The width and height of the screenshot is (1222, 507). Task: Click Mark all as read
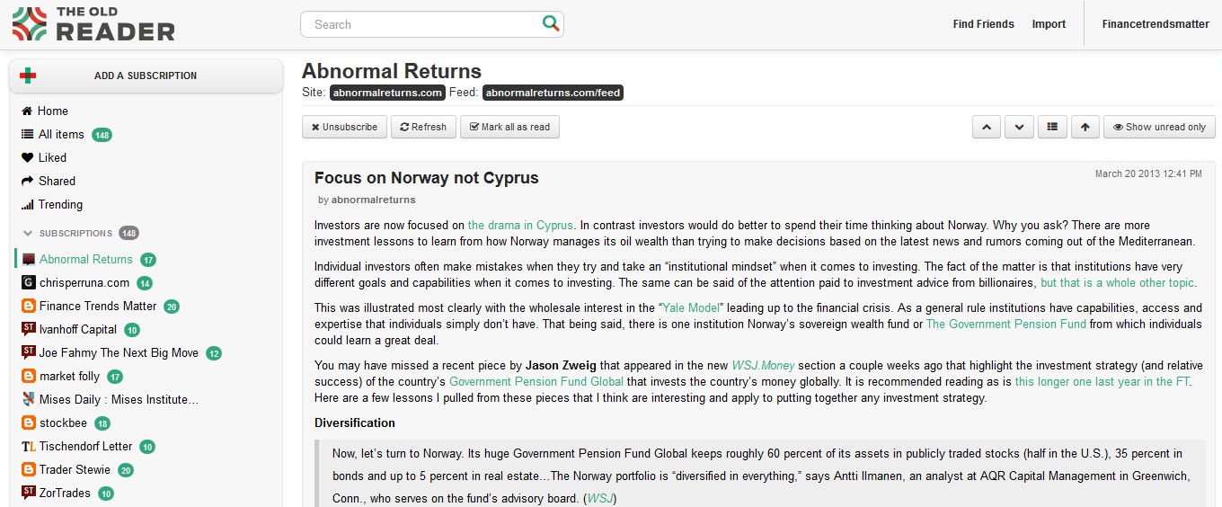tap(509, 127)
